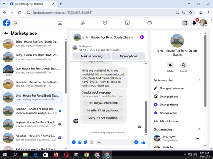Click the blue plus more actions icon
The height and width of the screenshot is (159, 213).
click(74, 142)
